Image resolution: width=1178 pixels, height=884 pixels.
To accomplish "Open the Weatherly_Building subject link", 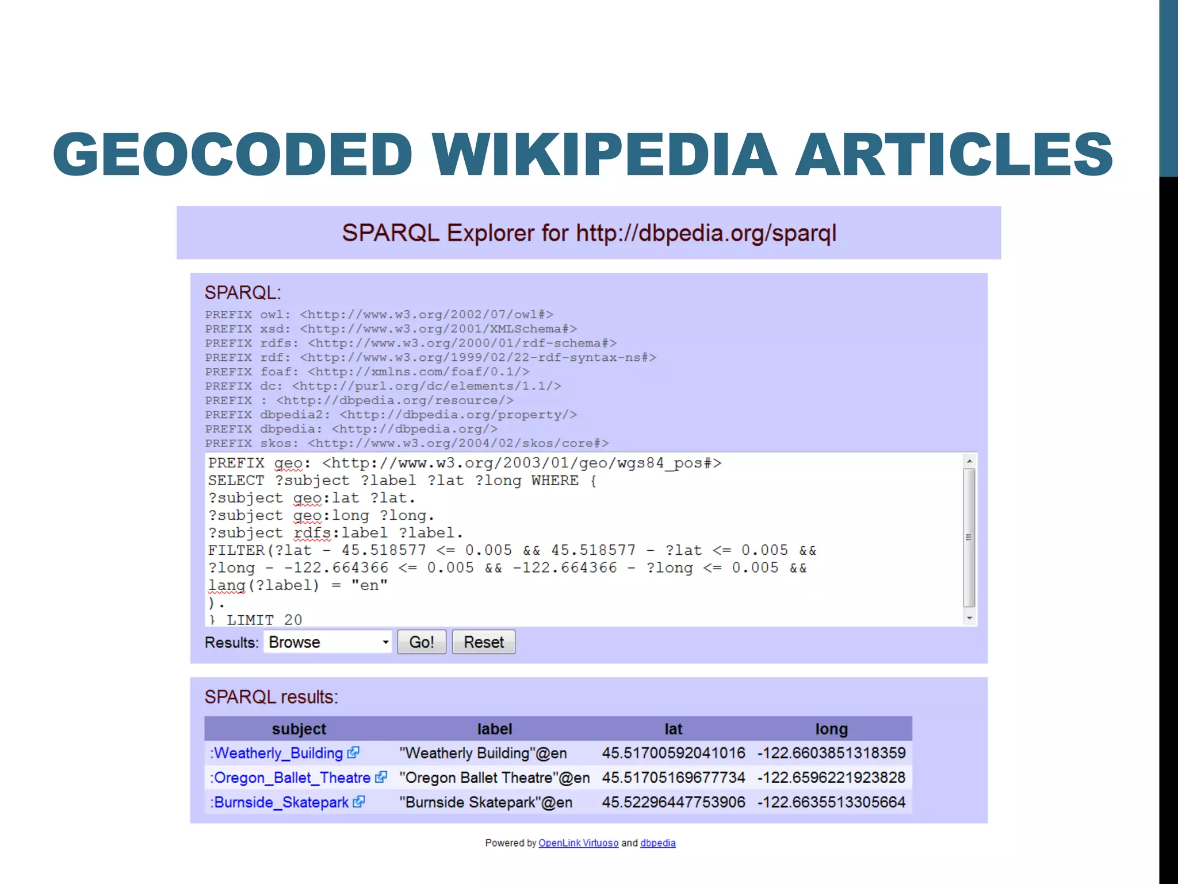I will tap(278, 753).
